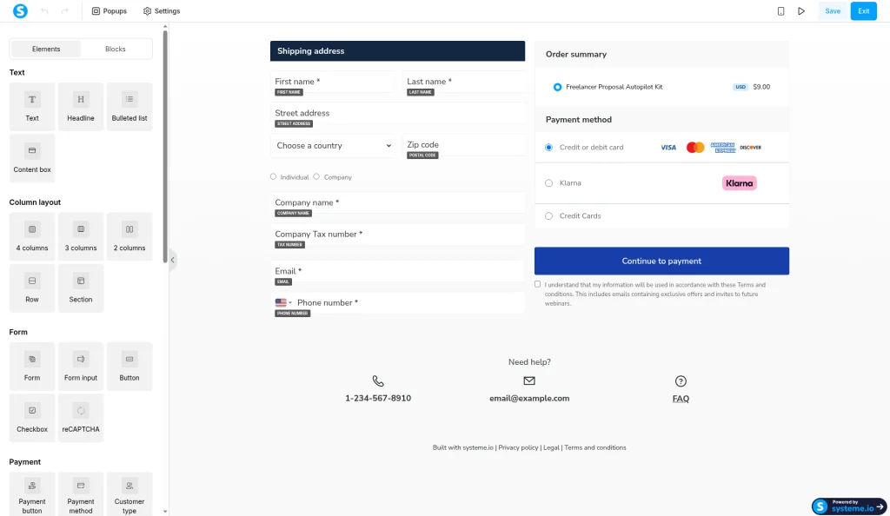This screenshot has height=516, width=890.
Task: Select the Section layout element
Action: pos(81,288)
